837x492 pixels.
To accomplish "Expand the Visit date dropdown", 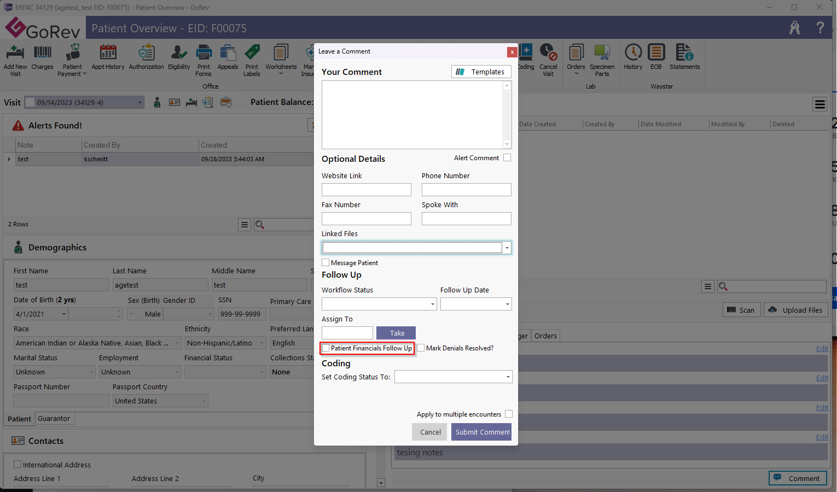I will [140, 102].
